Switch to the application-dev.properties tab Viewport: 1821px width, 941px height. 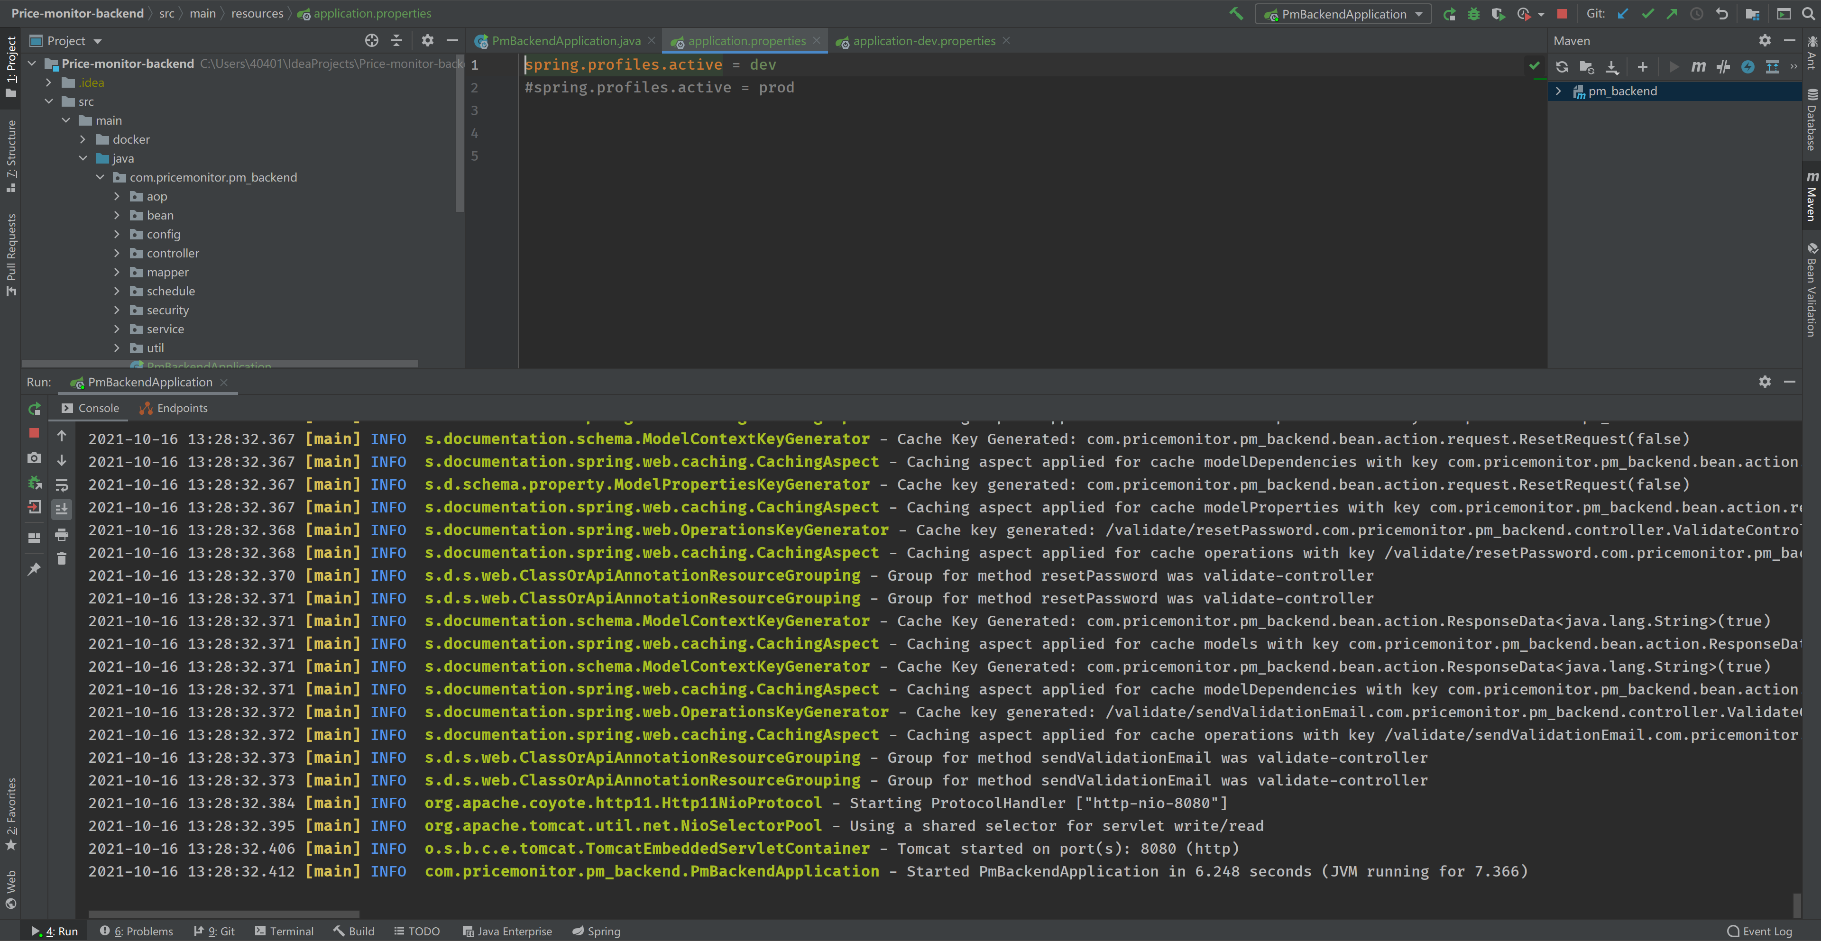923,41
